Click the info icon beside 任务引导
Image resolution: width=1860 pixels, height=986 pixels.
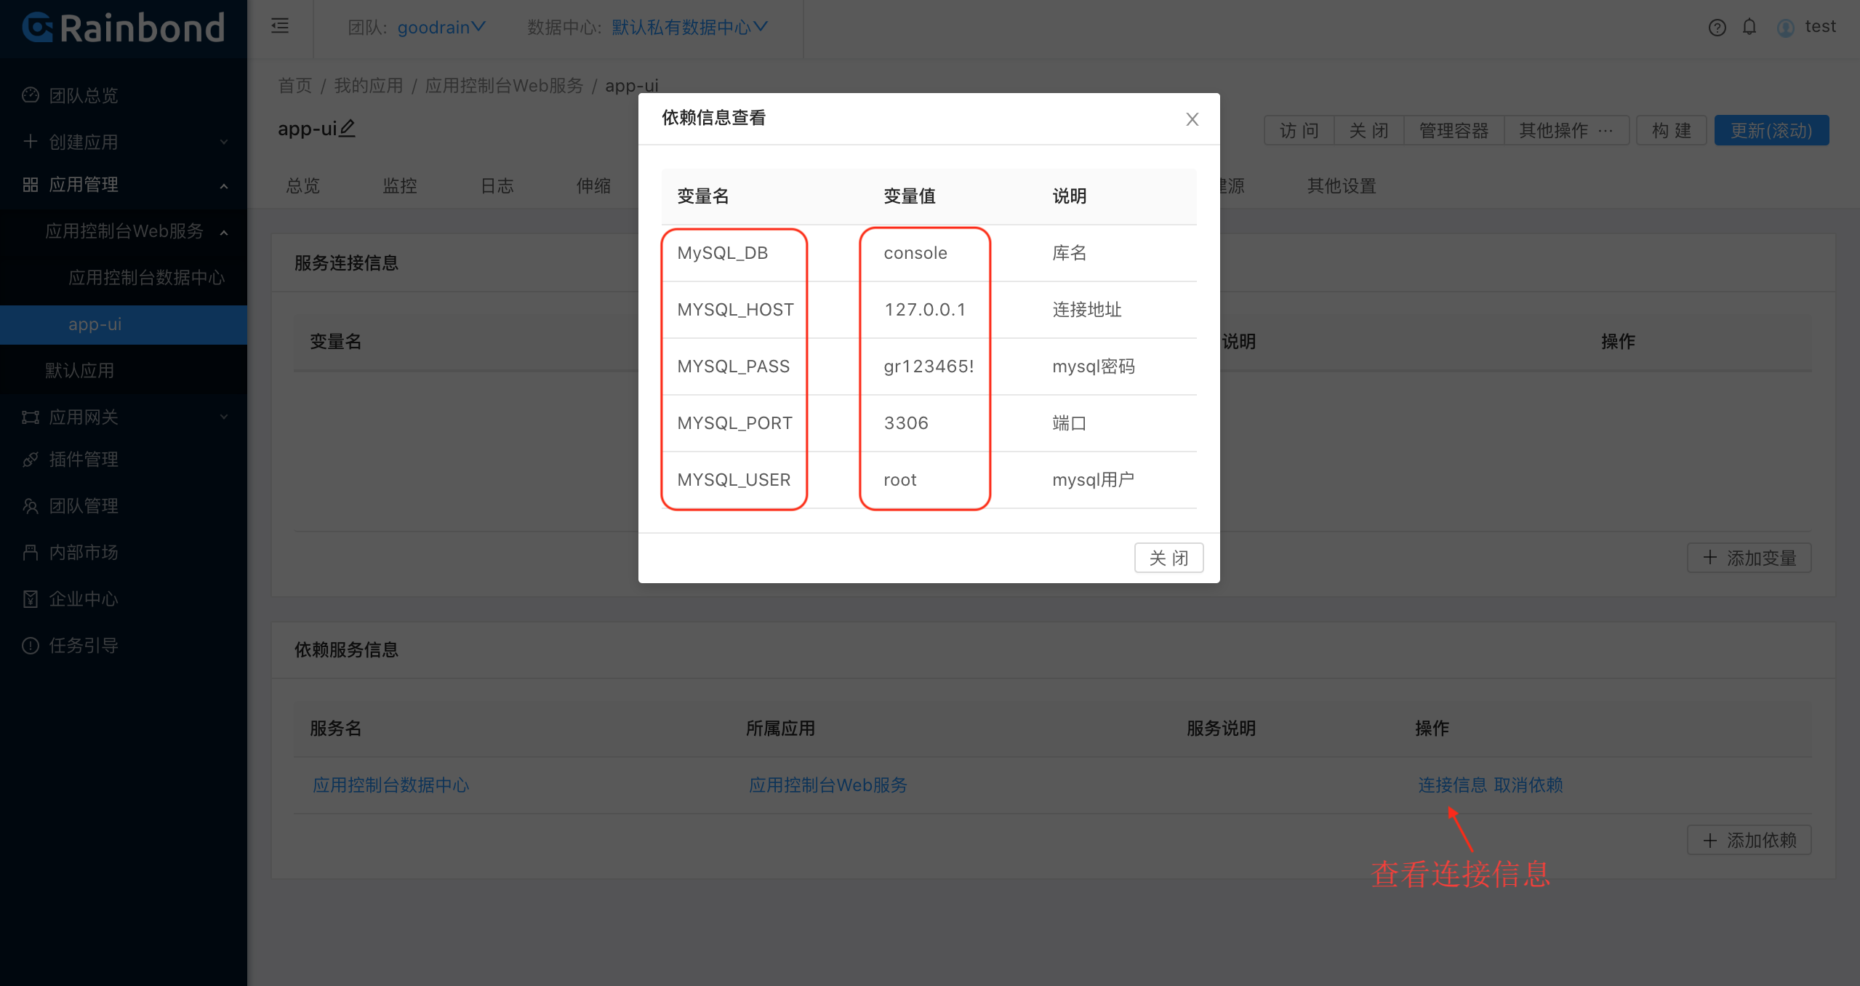click(31, 646)
